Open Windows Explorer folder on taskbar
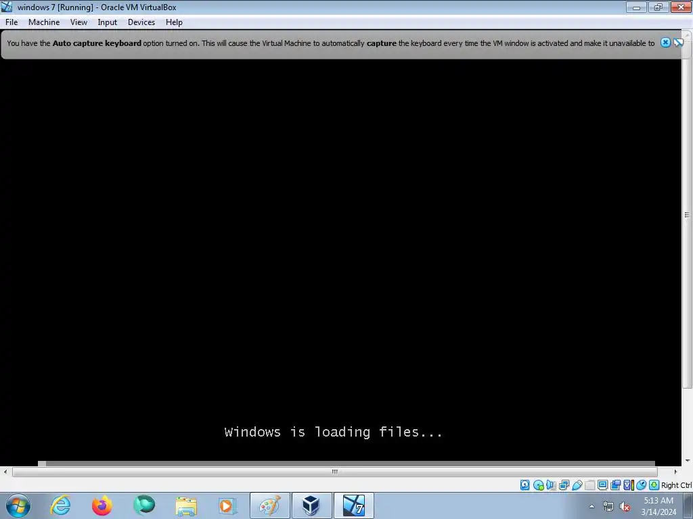 tap(186, 505)
